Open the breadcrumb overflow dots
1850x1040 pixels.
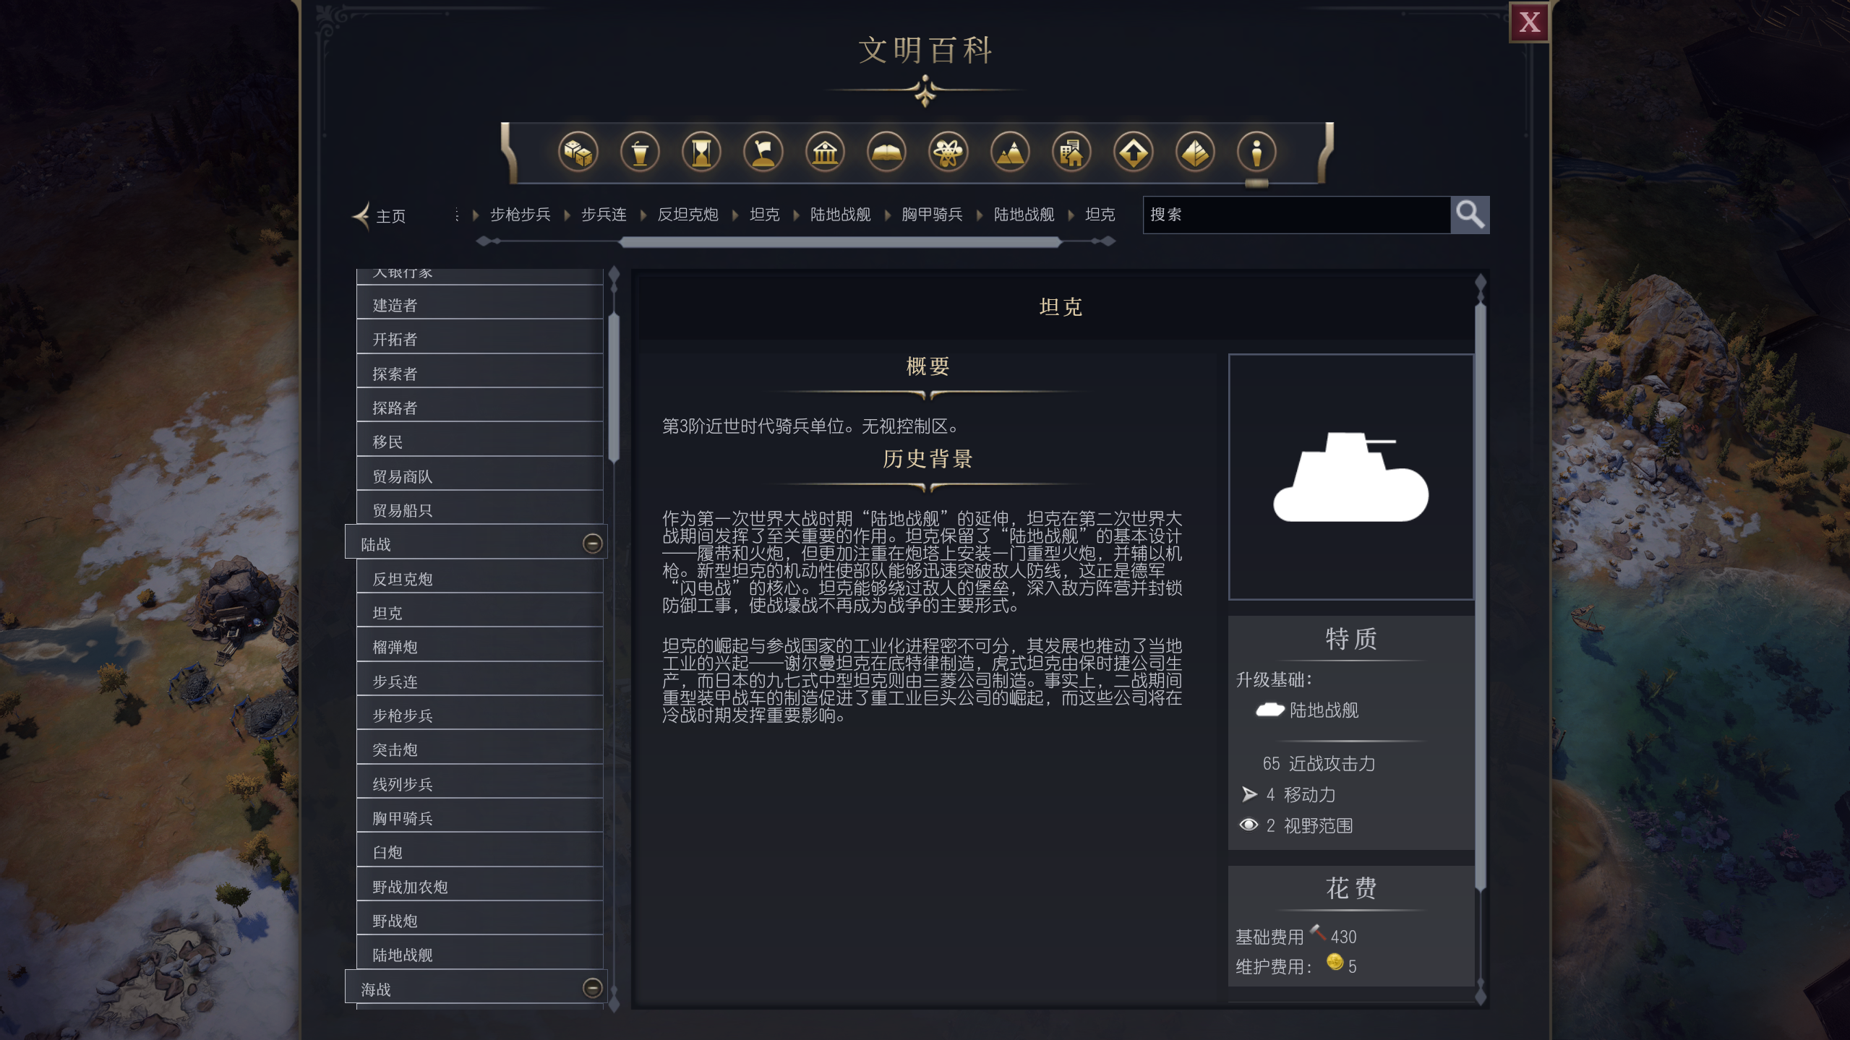[x=457, y=215]
